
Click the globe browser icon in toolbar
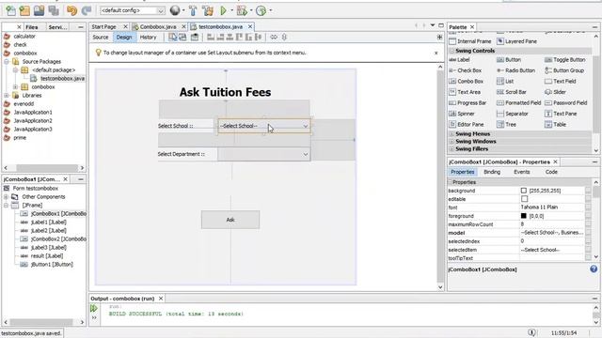click(175, 10)
